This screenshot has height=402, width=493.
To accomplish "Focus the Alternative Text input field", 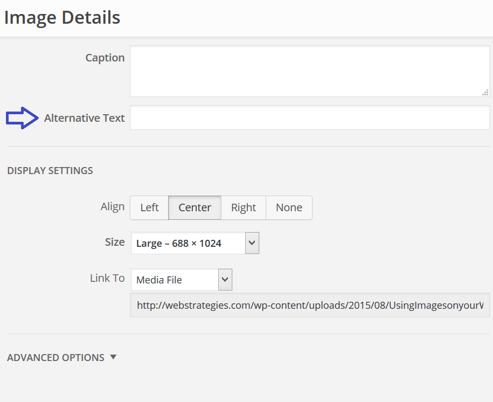I will (x=310, y=117).
